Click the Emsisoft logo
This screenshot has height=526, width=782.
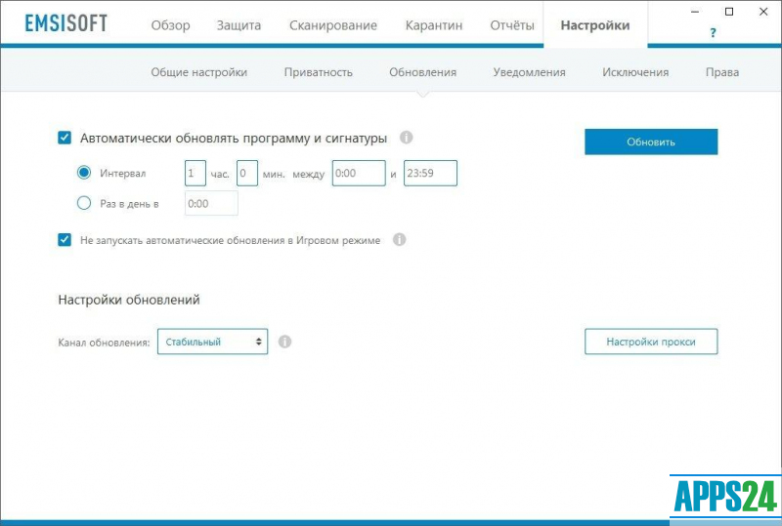pos(65,24)
